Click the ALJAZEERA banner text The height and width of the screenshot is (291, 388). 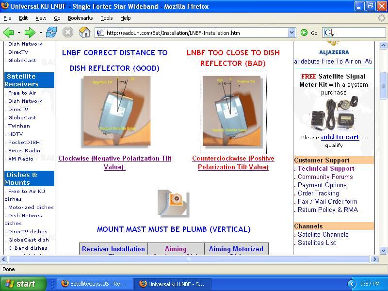[x=334, y=52]
